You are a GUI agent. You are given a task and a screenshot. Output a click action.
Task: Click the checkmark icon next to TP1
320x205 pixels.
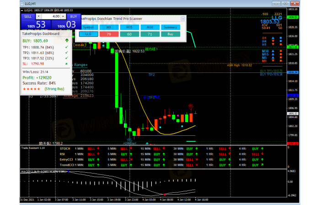67,47
